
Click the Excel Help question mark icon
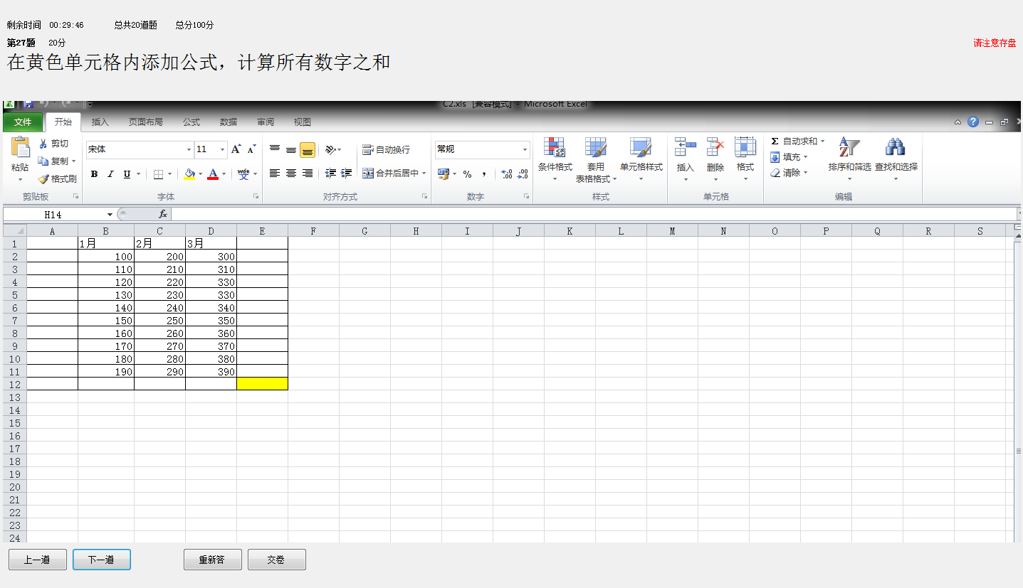coord(972,122)
